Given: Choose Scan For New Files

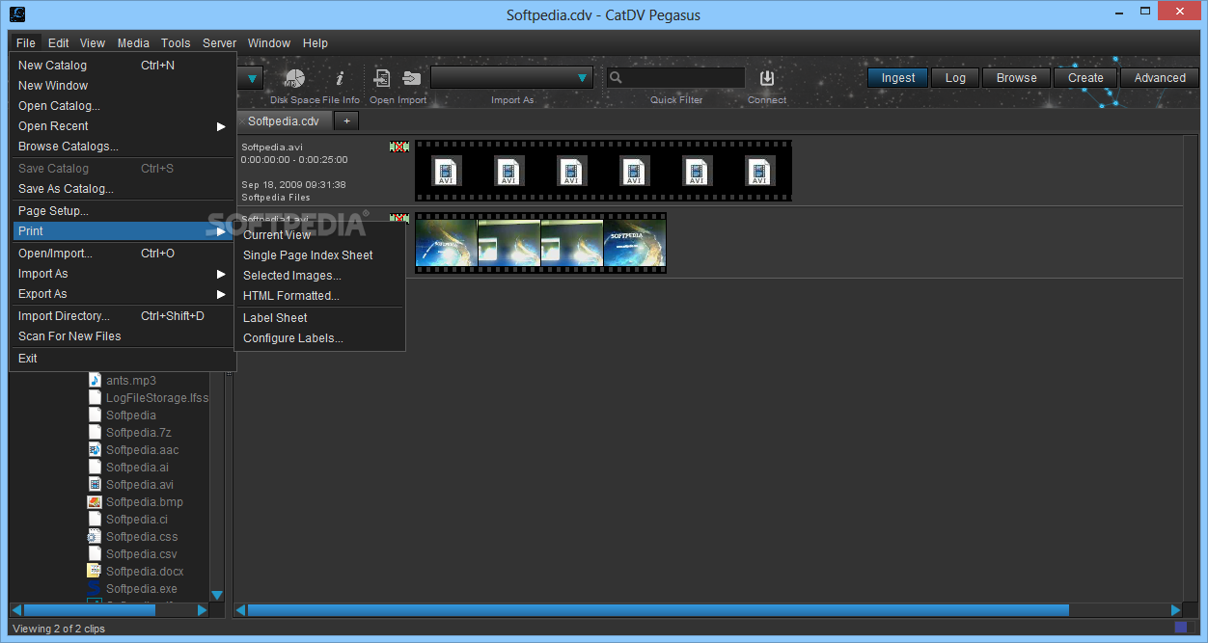Looking at the screenshot, I should pos(123,336).
